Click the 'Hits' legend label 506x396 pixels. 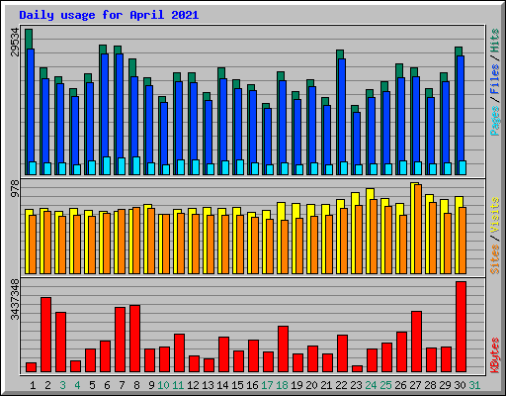point(494,41)
